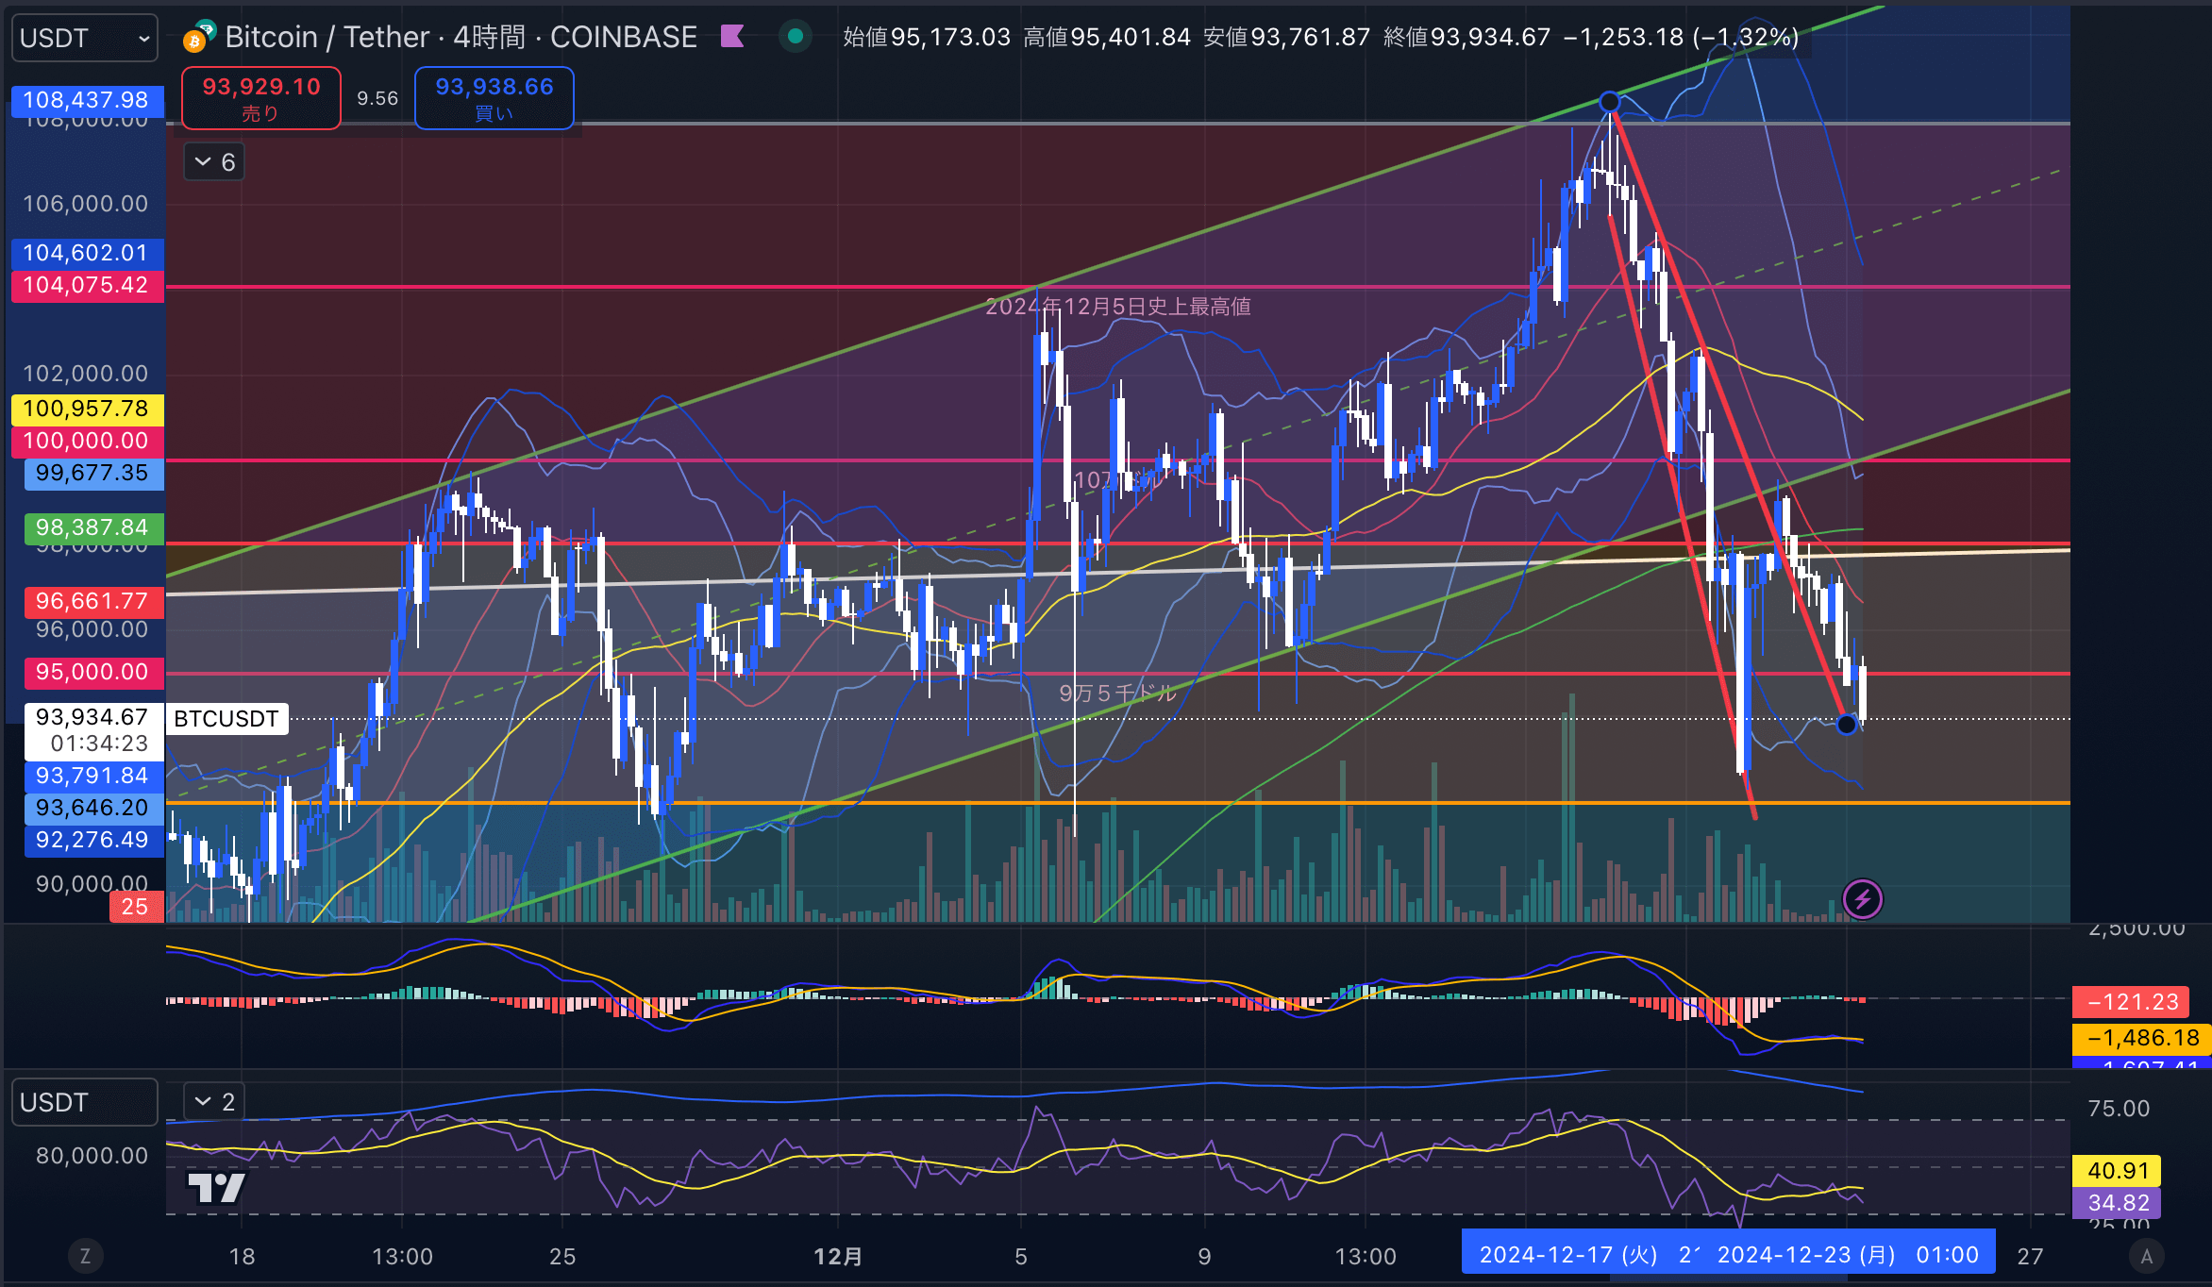Click the 25 date label on time axis
Image resolution: width=2212 pixels, height=1287 pixels.
[562, 1257]
